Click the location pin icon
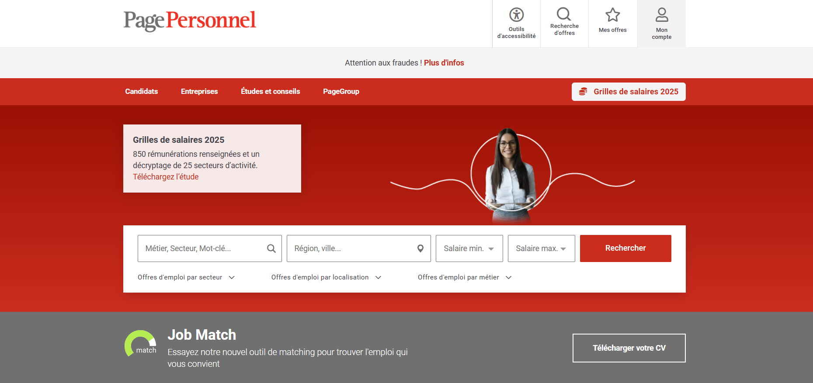 click(420, 248)
